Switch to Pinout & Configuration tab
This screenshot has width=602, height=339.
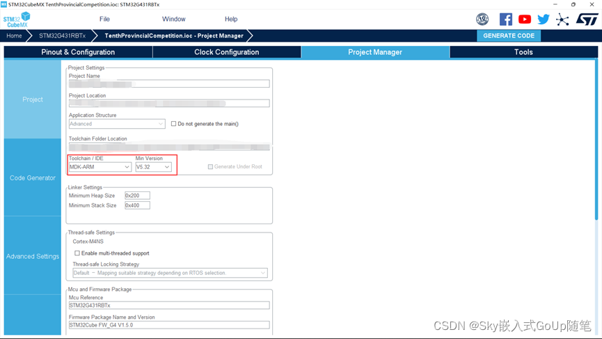coord(78,52)
